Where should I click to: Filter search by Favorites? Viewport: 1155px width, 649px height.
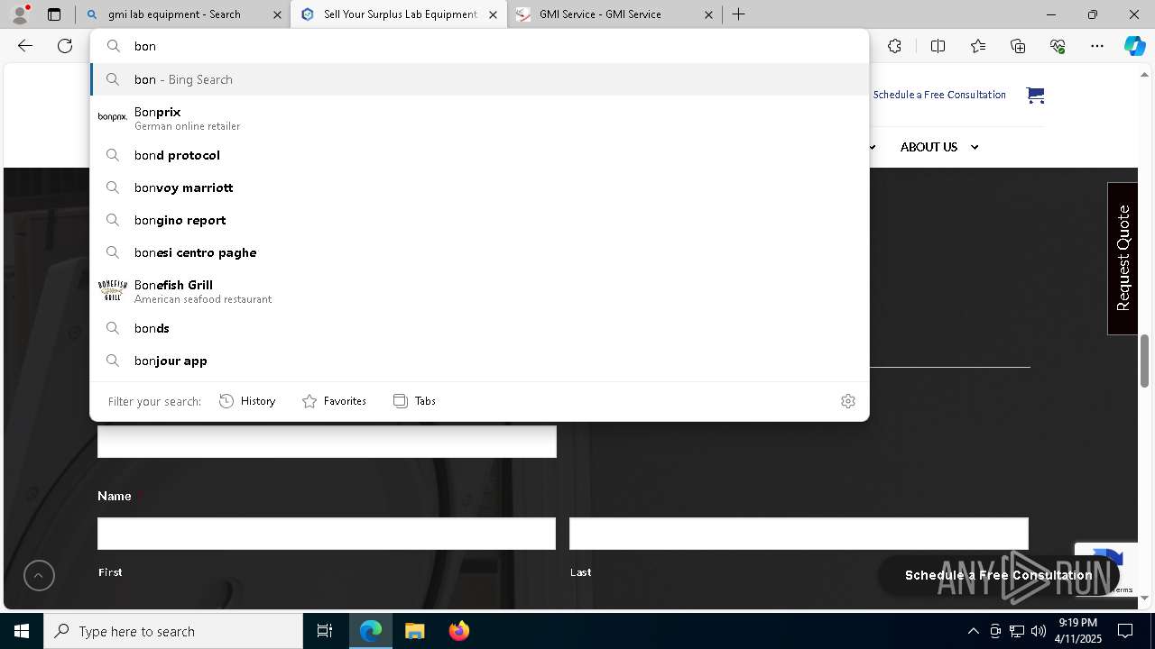click(334, 401)
